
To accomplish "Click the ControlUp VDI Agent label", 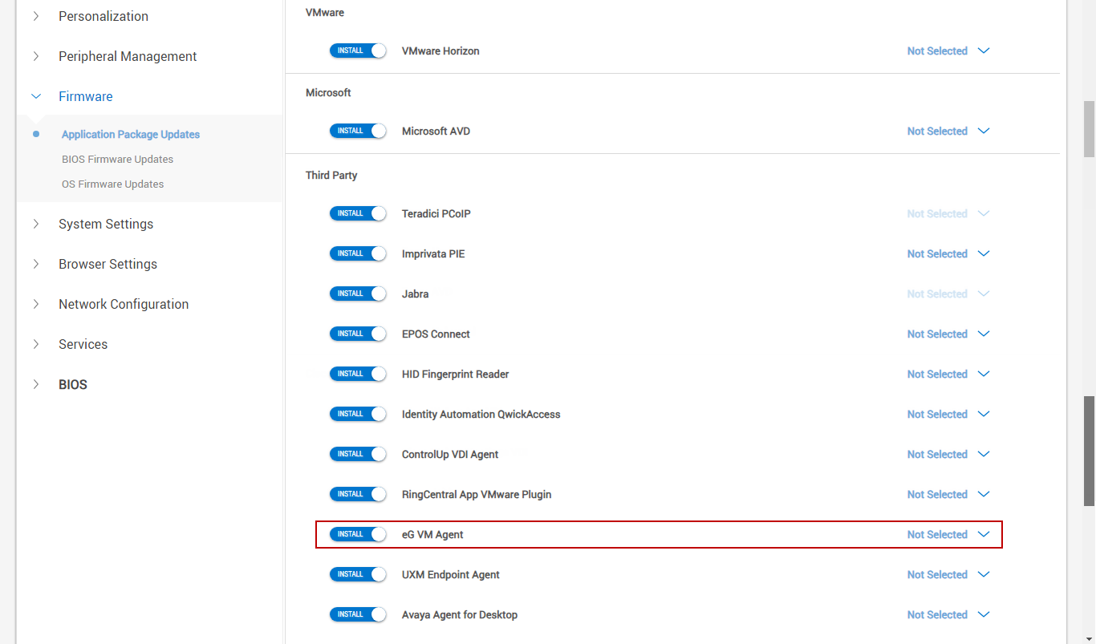I will (x=450, y=454).
